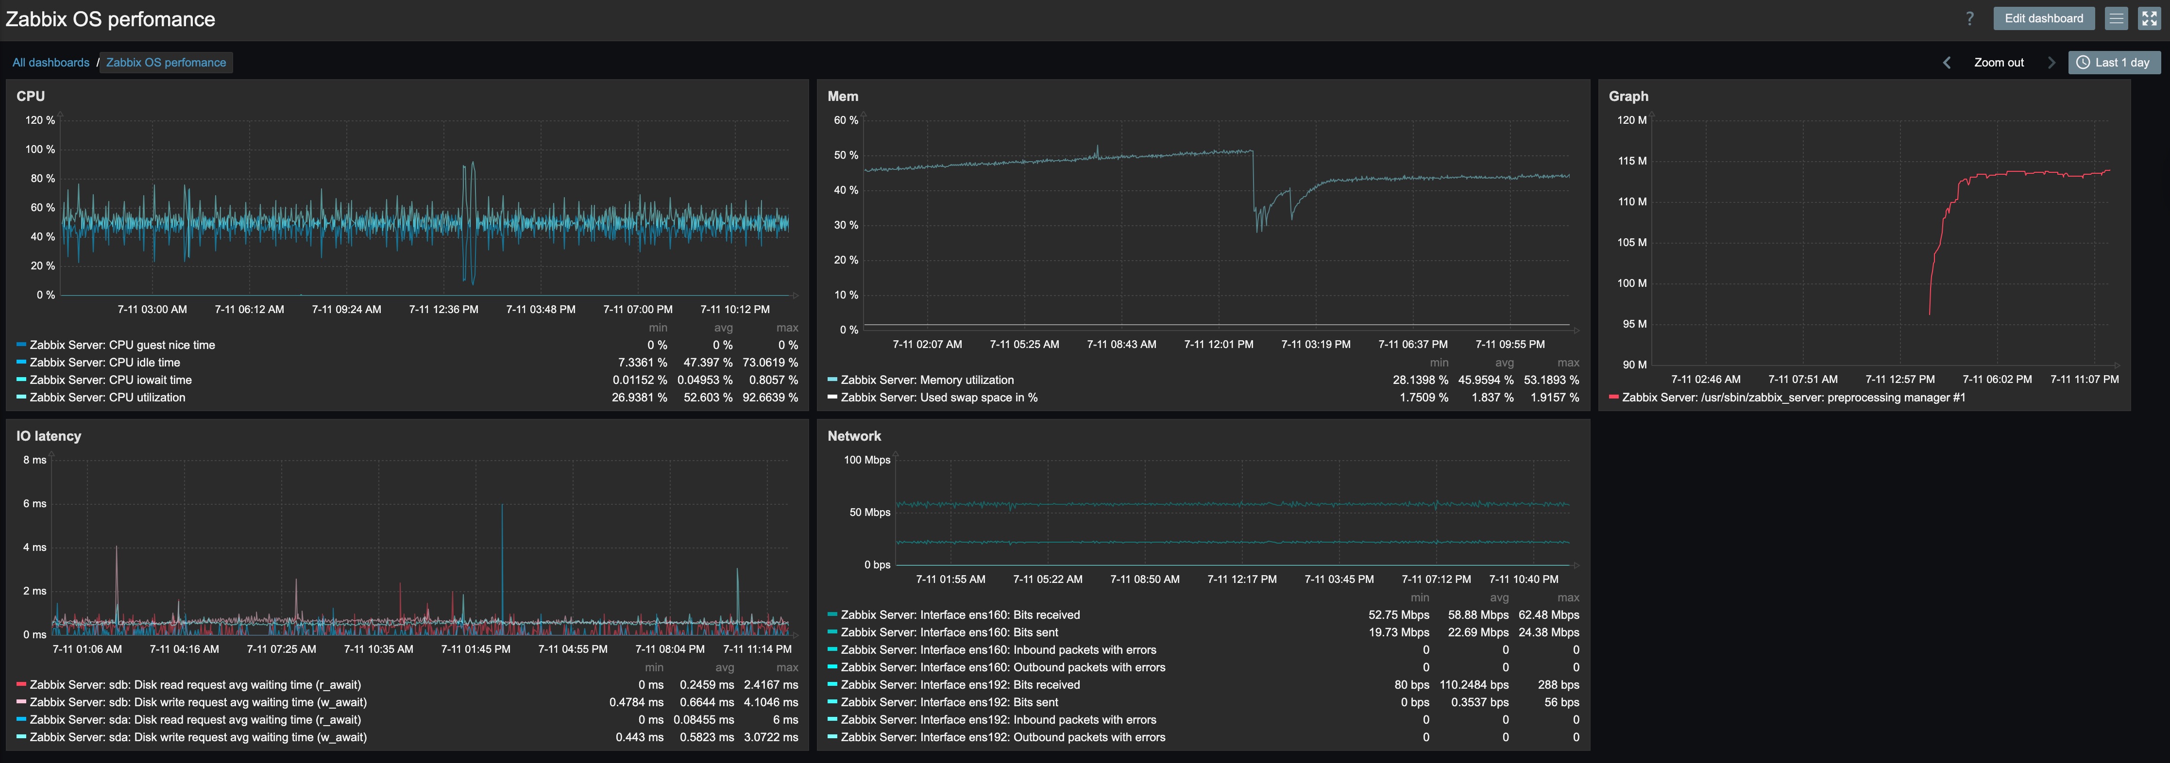
Task: Select CPU iowait time legend entry
Action: tap(110, 380)
